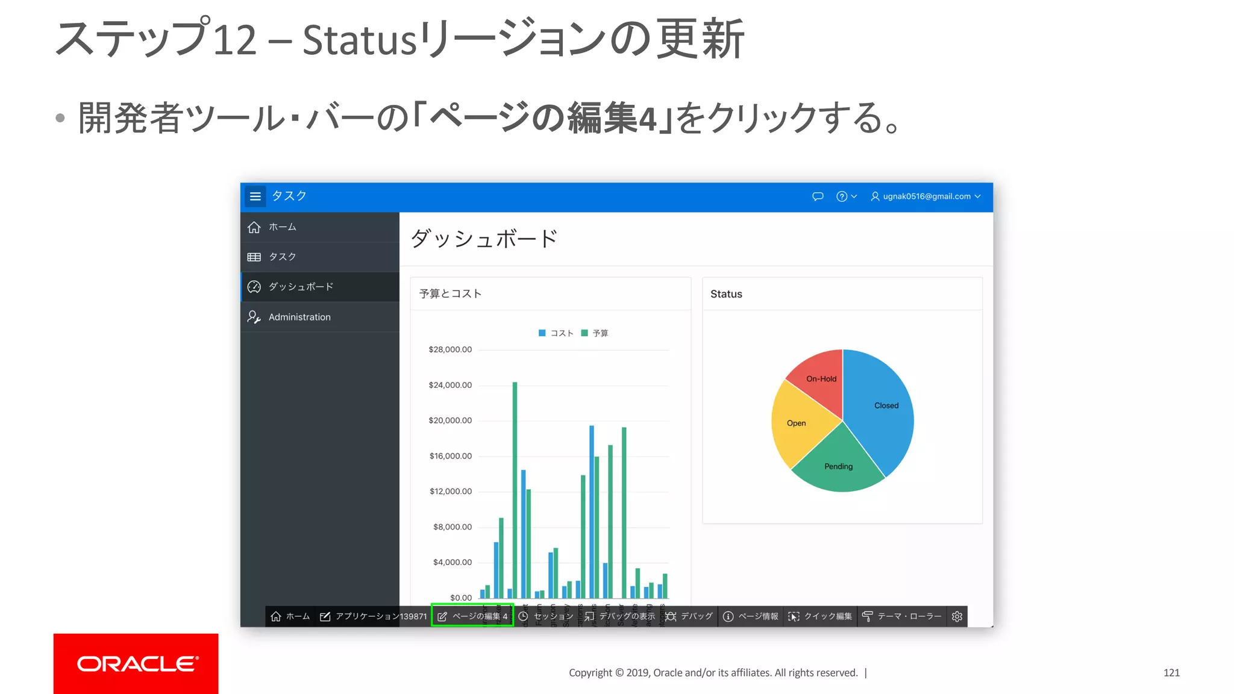
Task: Click the bug icon beside デバッグ
Action: (x=671, y=616)
